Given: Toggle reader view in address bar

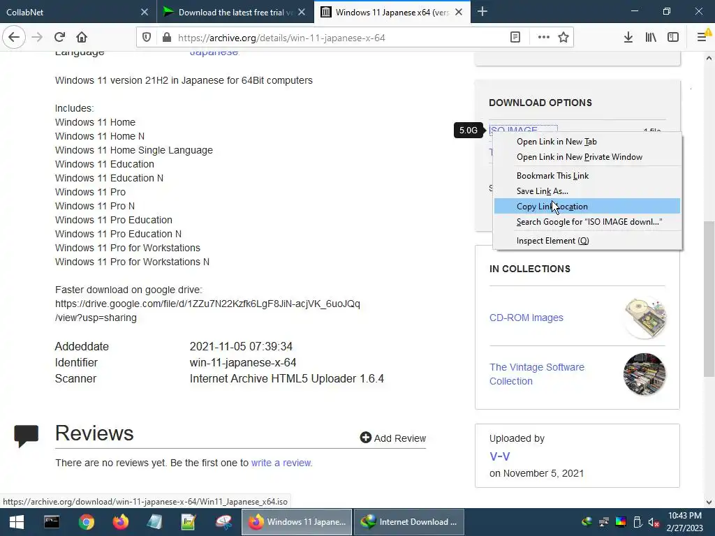Looking at the screenshot, I should 515,38.
